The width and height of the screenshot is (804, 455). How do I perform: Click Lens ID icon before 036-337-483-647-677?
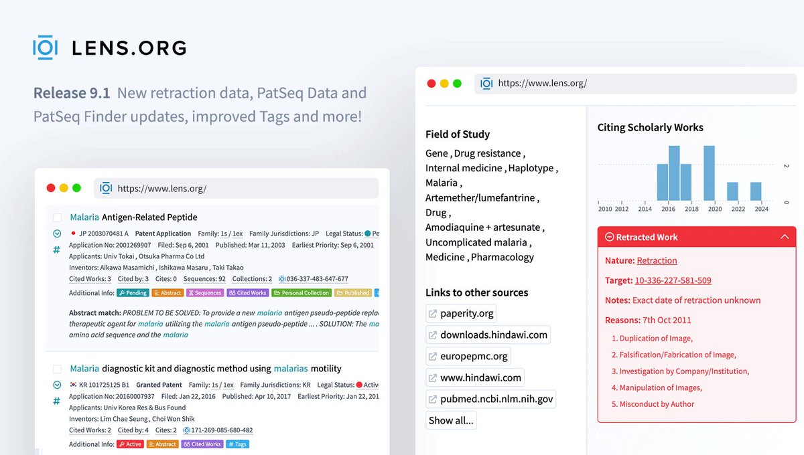(x=282, y=279)
